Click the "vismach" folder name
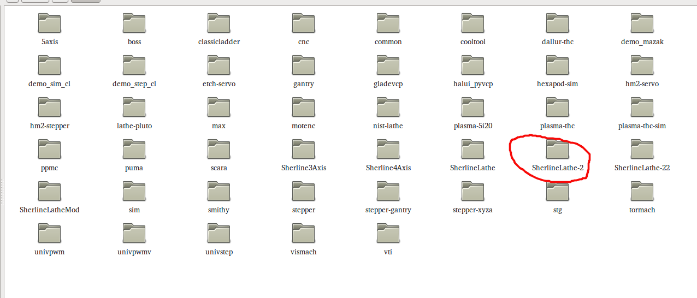This screenshot has width=697, height=298. (x=303, y=252)
